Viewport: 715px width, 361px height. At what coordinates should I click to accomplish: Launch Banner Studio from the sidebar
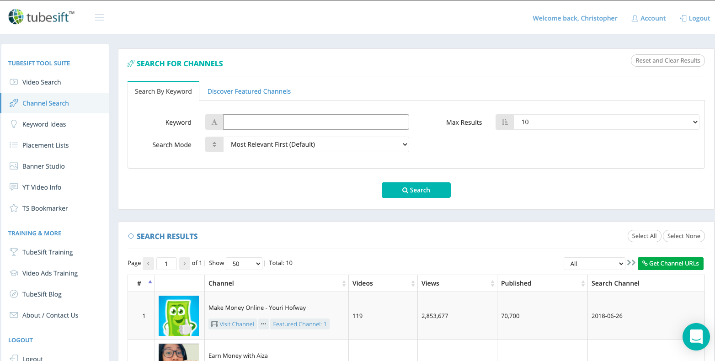pyautogui.click(x=43, y=166)
